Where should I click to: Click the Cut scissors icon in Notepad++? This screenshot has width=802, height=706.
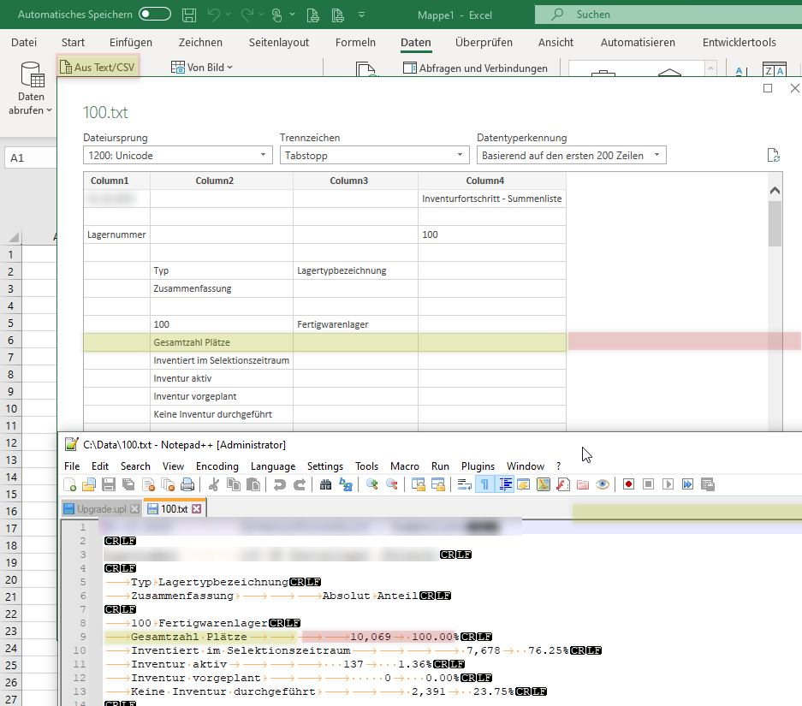pyautogui.click(x=214, y=484)
